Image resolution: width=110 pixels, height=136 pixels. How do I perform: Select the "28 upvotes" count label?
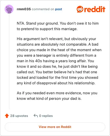[19, 116]
